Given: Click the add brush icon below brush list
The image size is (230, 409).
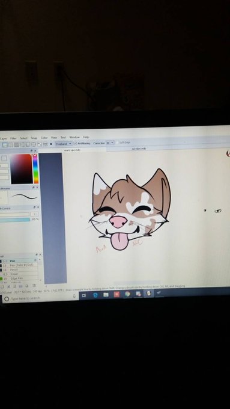Looking at the screenshot, I should (2, 286).
